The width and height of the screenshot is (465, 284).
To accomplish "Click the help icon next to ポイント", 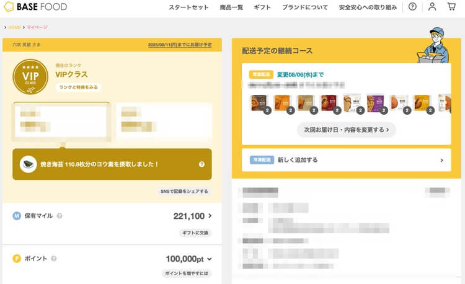I will tap(54, 259).
